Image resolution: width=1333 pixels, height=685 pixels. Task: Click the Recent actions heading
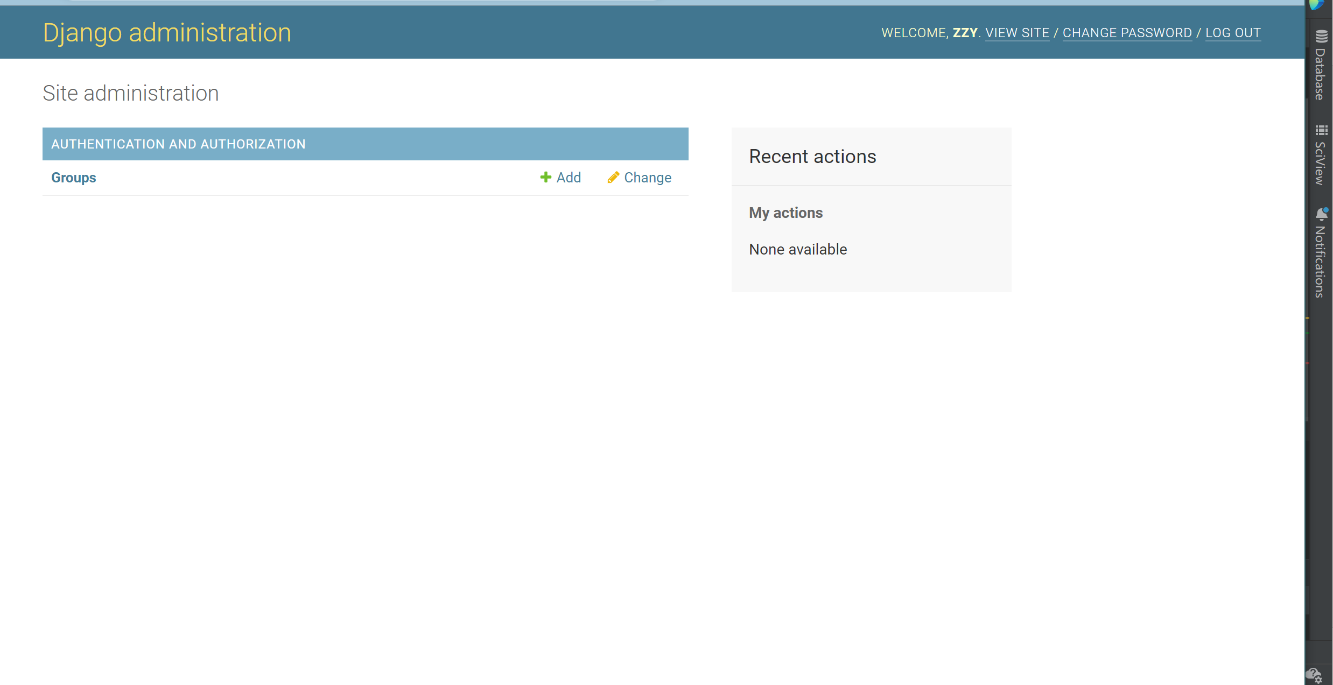[812, 157]
